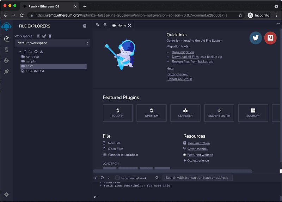282x202 pixels.
Task: Open the Chrome three-dot menu
Action: click(x=276, y=15)
